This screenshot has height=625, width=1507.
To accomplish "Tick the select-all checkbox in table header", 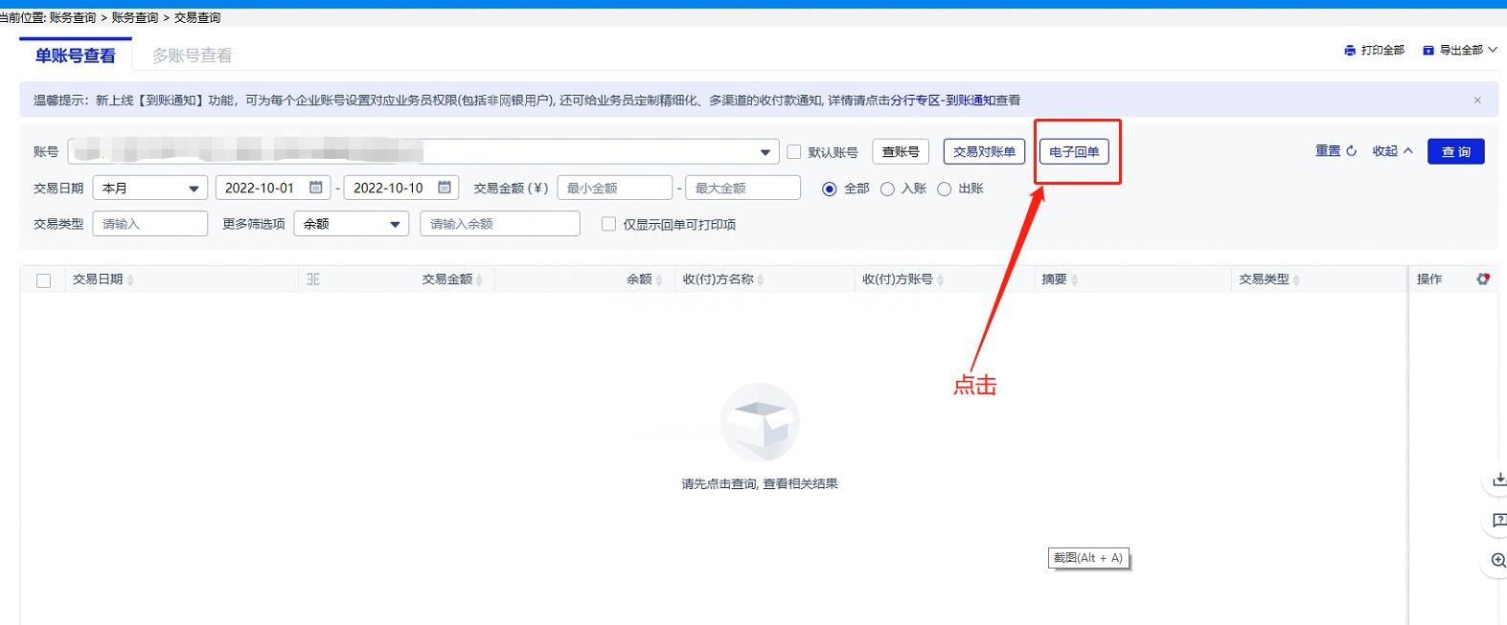I will [x=43, y=280].
